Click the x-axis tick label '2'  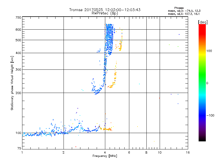pos(64,152)
